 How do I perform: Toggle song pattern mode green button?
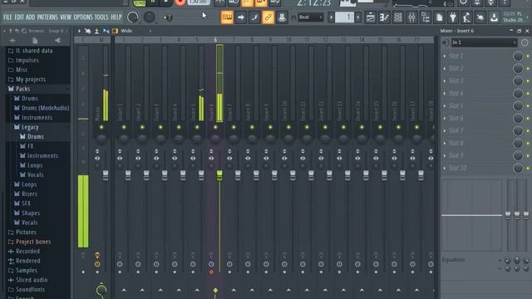(x=139, y=2)
